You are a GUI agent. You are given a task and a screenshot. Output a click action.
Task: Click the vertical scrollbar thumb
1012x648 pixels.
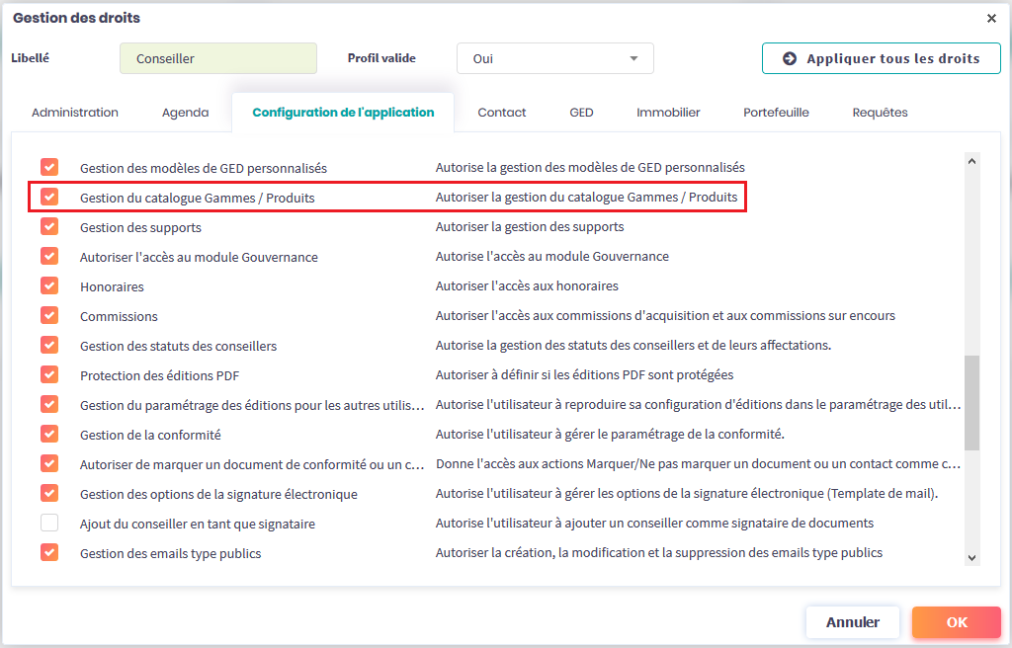(971, 401)
